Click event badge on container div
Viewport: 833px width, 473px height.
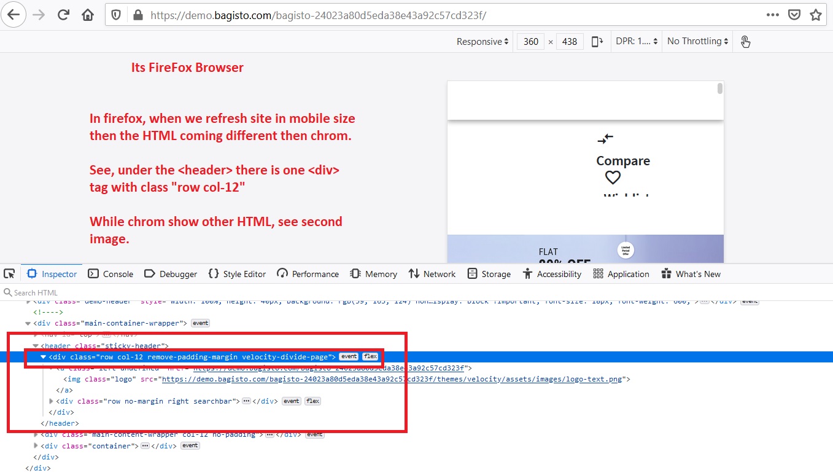point(190,446)
